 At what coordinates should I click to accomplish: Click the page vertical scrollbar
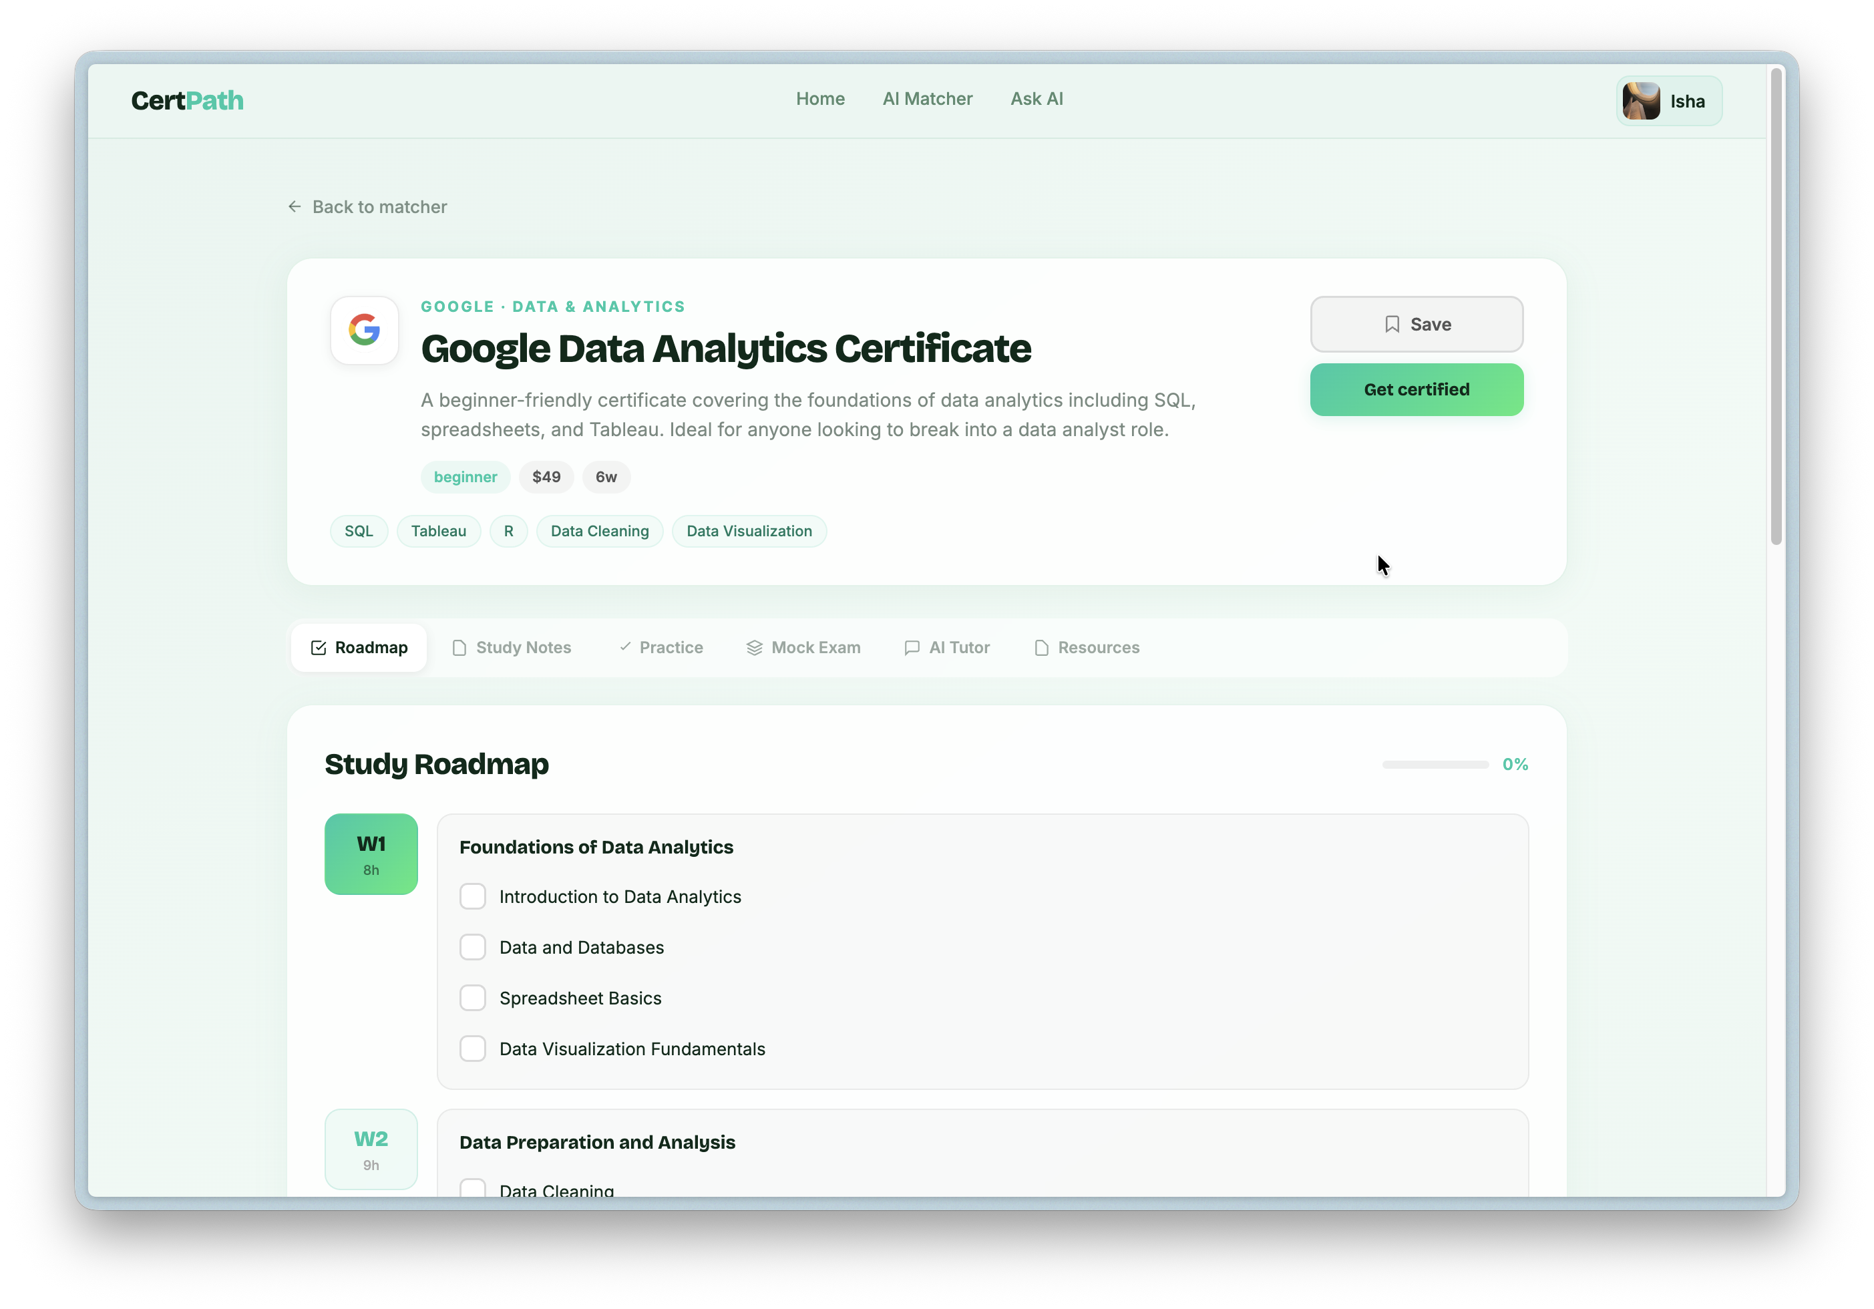coord(1775,306)
